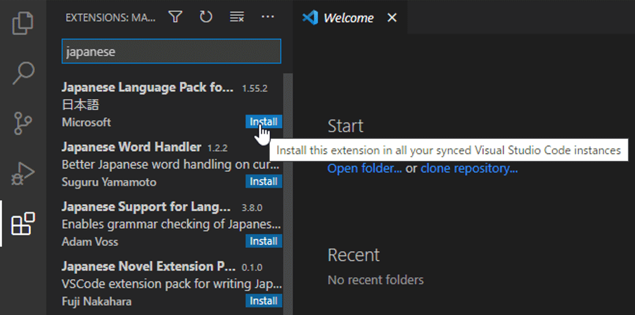The height and width of the screenshot is (315, 635).
Task: Open Japanese Novel Extension P... entry
Action: pyautogui.click(x=149, y=266)
